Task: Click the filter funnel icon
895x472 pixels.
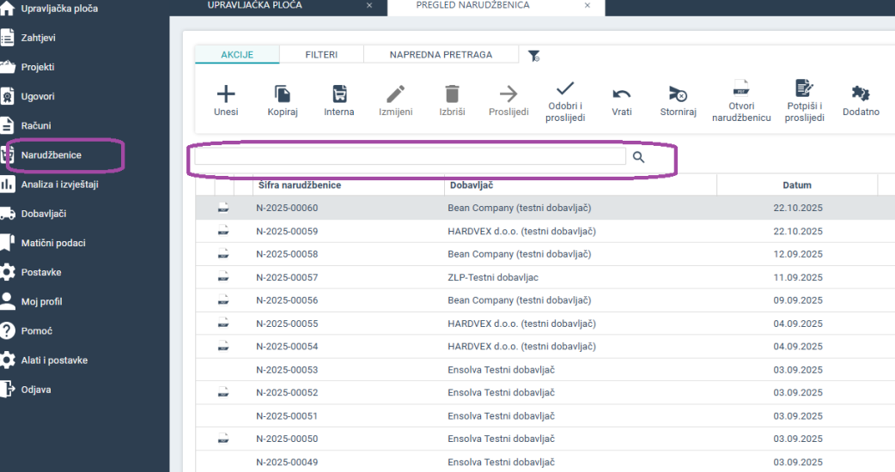Action: (x=533, y=56)
